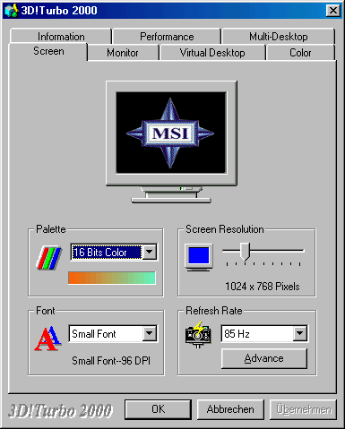Click the 16 Bits Color selection field

pyautogui.click(x=107, y=253)
